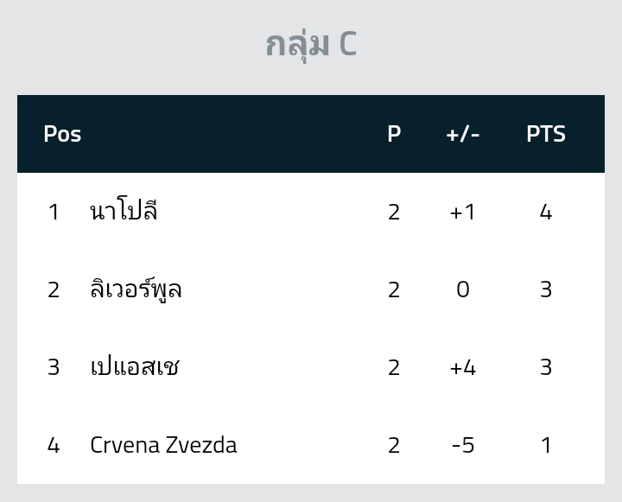This screenshot has width=622, height=502.
Task: Click the +/- column header
Action: click(x=463, y=134)
